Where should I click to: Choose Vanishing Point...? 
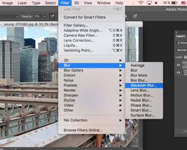click(92, 50)
